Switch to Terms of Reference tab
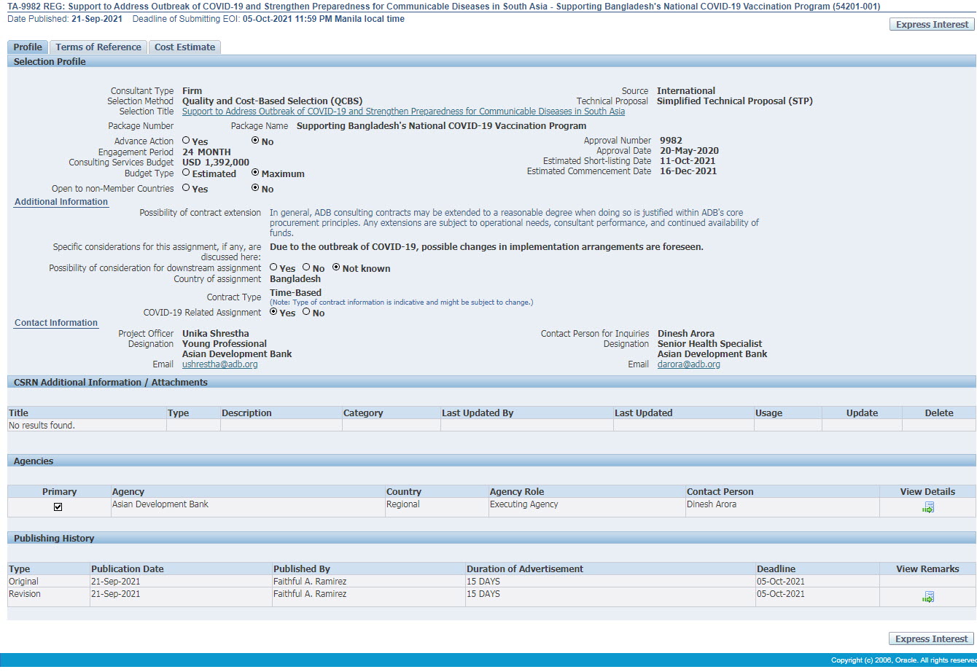Image resolution: width=977 pixels, height=672 pixels. 98,47
